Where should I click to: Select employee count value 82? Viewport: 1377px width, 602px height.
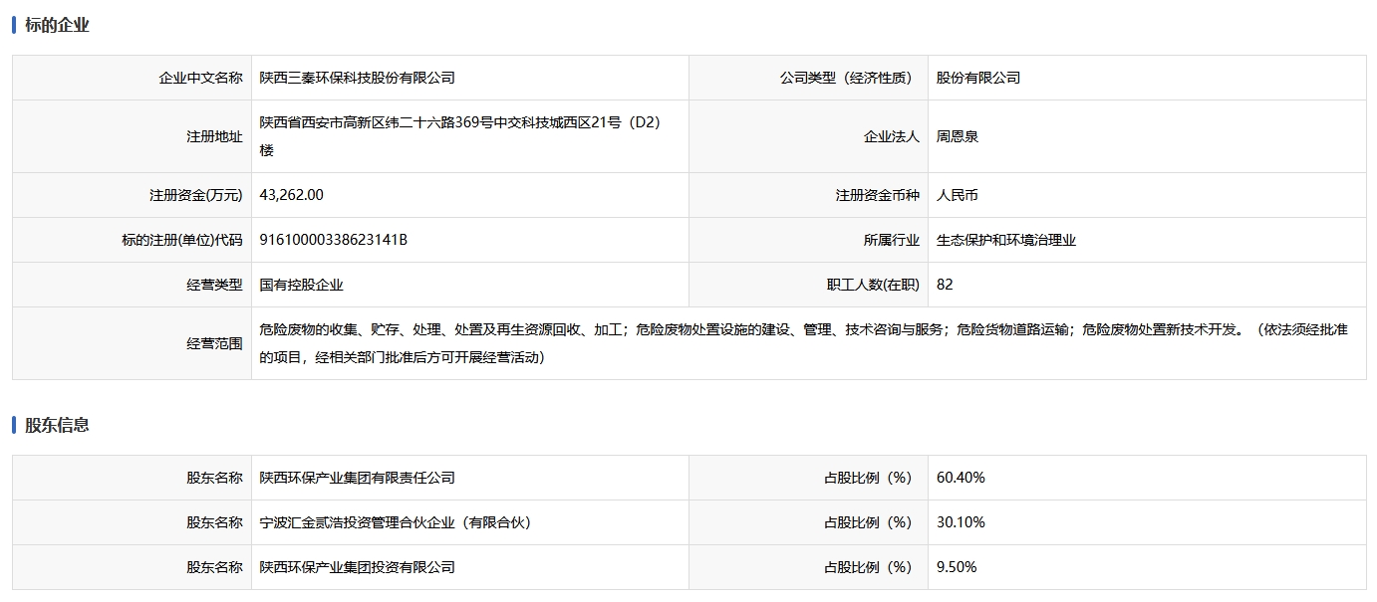pyautogui.click(x=945, y=285)
